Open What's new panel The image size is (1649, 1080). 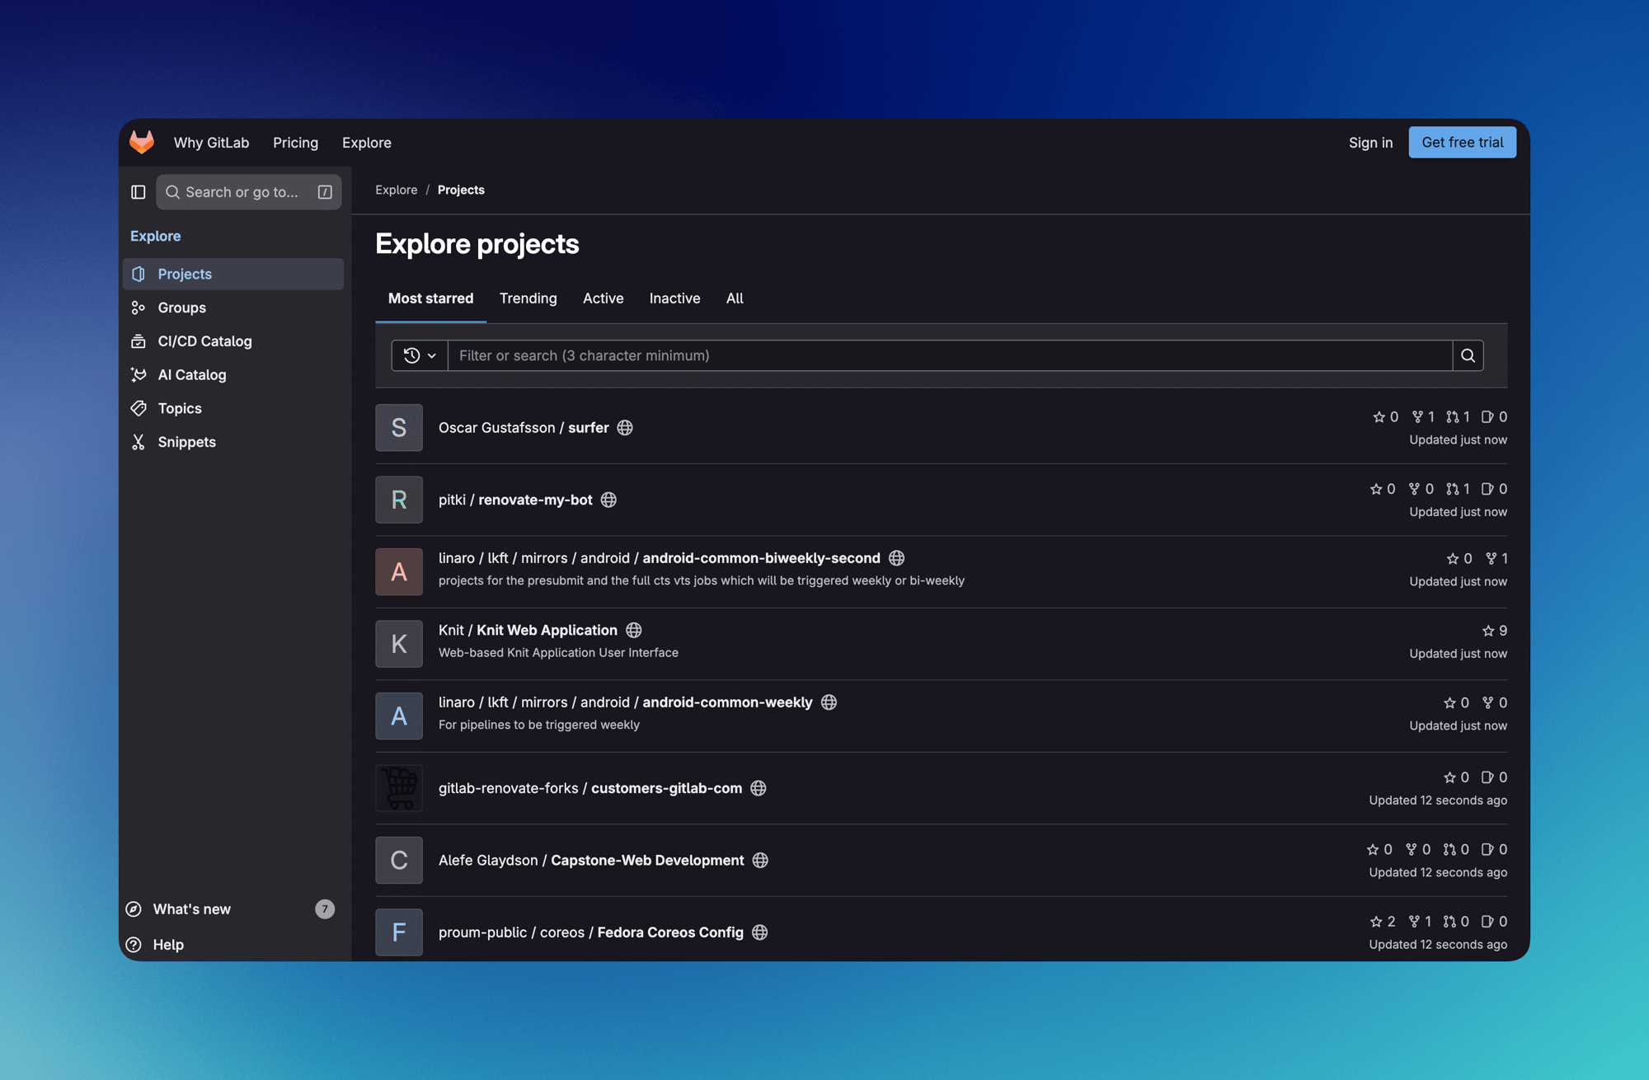191,909
